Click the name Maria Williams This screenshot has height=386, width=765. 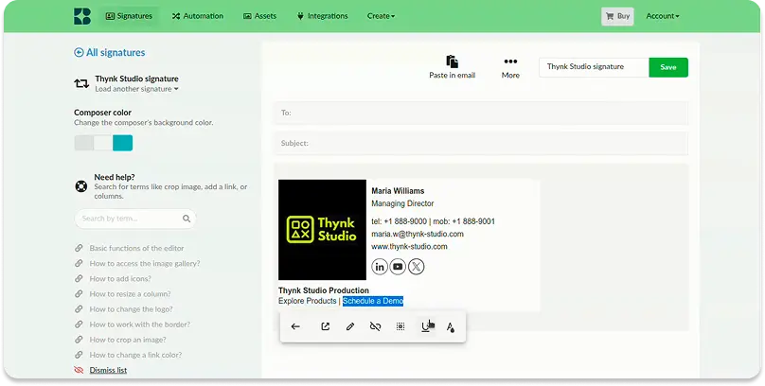pos(398,191)
